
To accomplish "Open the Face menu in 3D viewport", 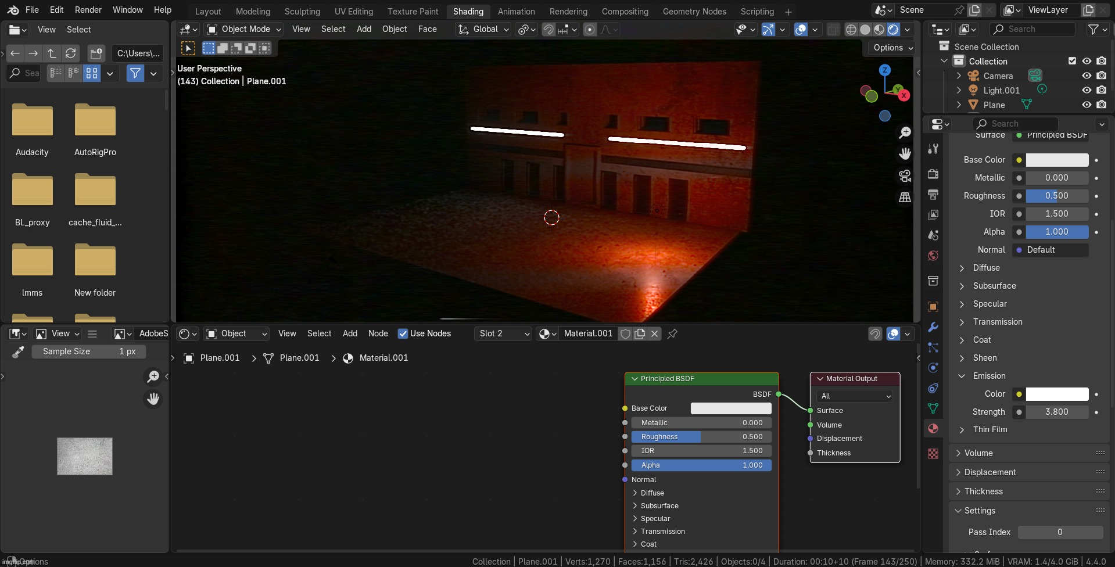I will (427, 29).
